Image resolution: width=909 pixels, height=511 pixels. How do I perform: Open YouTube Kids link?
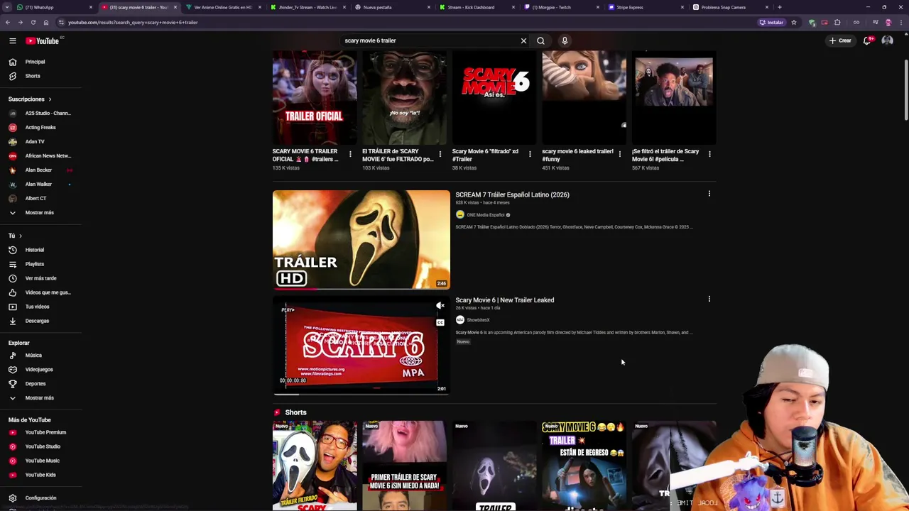point(40,475)
